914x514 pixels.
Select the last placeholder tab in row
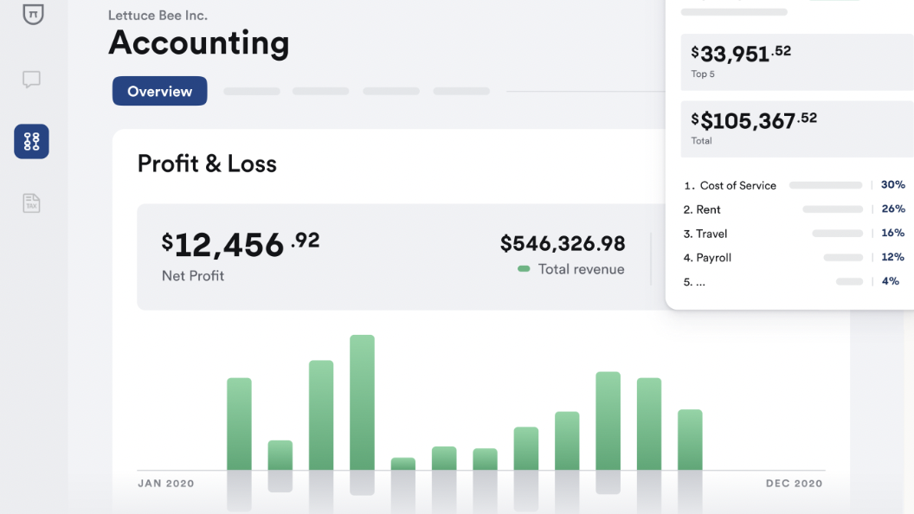click(460, 91)
